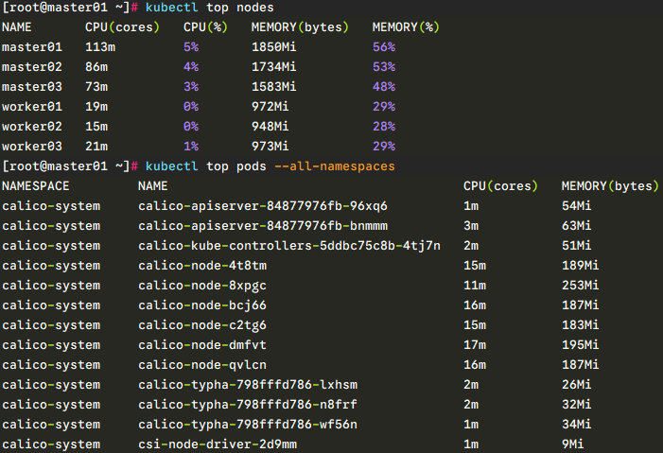Select the 253Mi memory value
The width and height of the screenshot is (663, 453).
point(580,286)
